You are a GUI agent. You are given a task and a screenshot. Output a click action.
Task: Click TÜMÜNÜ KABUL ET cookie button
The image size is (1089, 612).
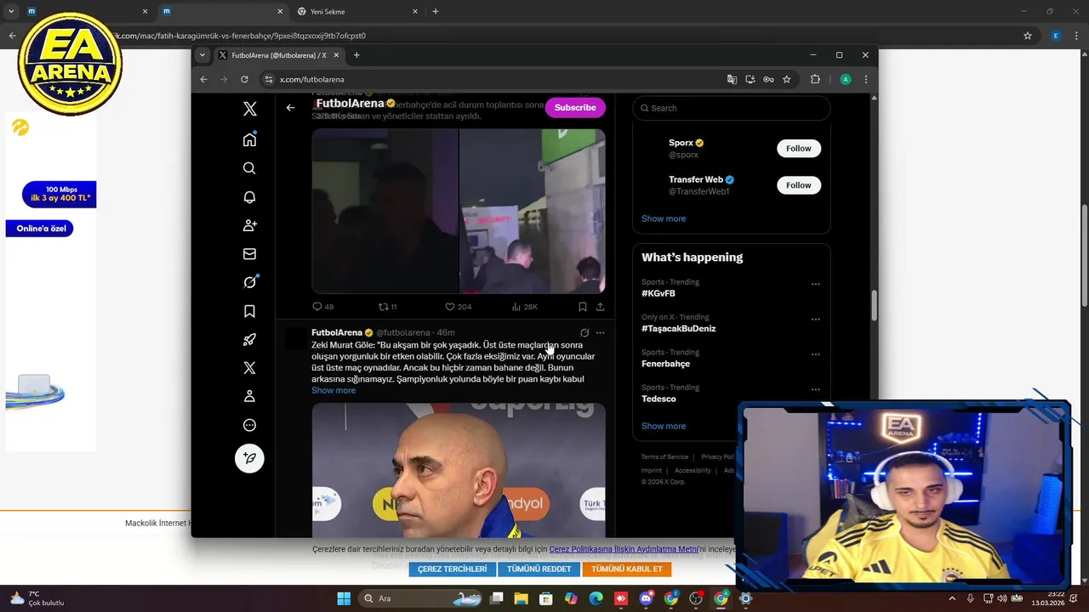(x=627, y=569)
